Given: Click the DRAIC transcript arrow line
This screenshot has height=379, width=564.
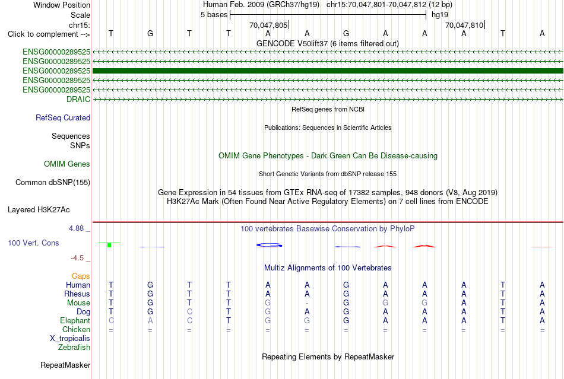Looking at the screenshot, I should tap(328, 99).
